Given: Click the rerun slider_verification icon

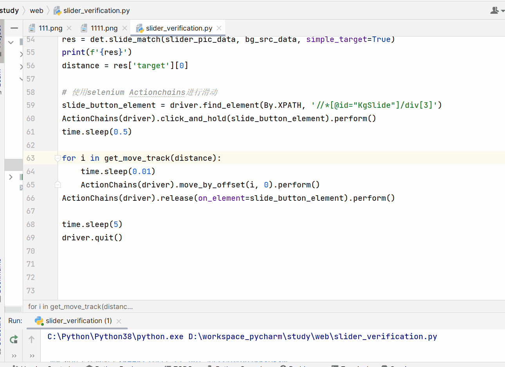Looking at the screenshot, I should pos(14,340).
